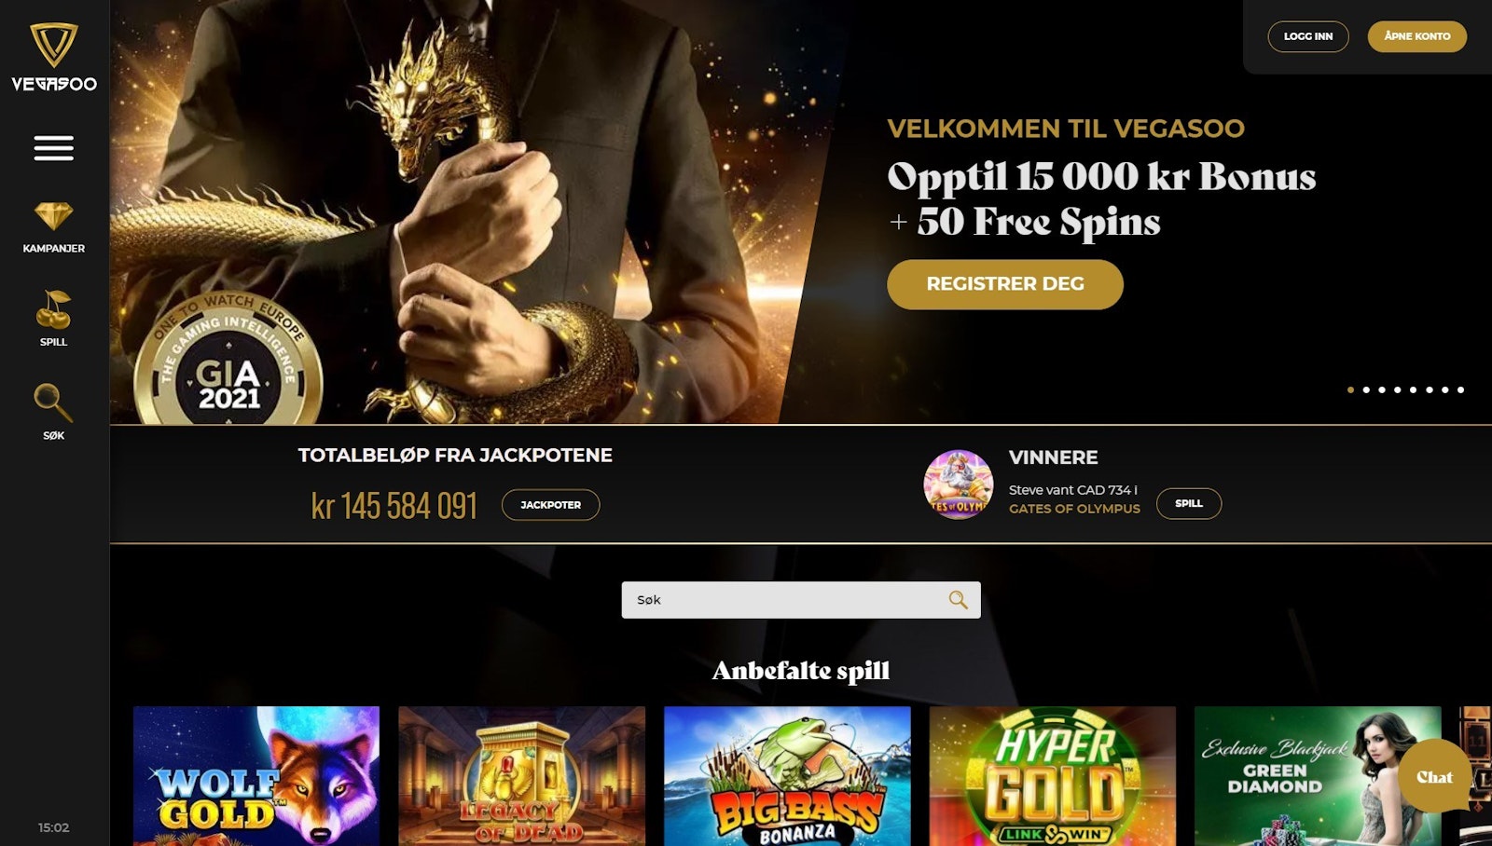The width and height of the screenshot is (1492, 846).
Task: Click the Vegasoo logo
Action: (x=54, y=57)
